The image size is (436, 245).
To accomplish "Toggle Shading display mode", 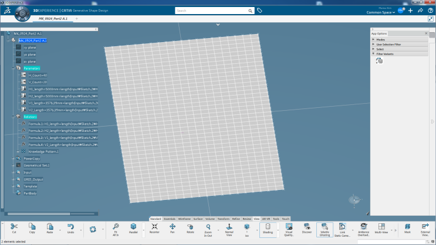I will [x=268, y=229].
